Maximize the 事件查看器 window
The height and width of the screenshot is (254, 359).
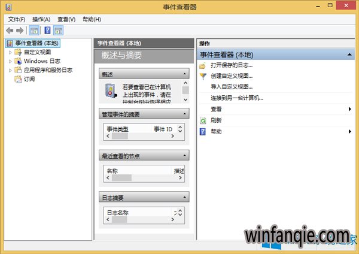point(330,5)
